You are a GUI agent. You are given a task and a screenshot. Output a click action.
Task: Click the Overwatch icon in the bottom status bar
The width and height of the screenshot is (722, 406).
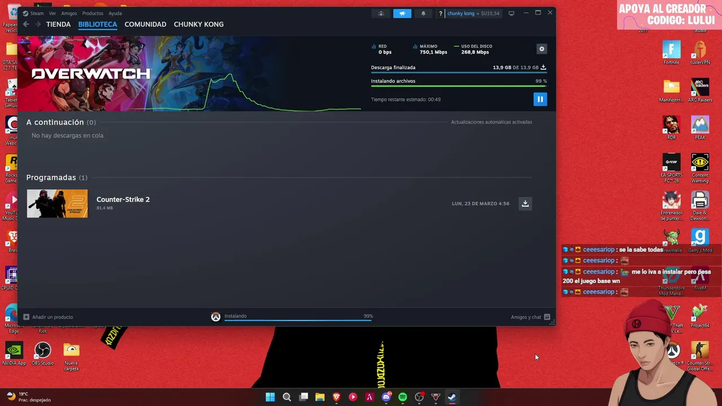[215, 317]
